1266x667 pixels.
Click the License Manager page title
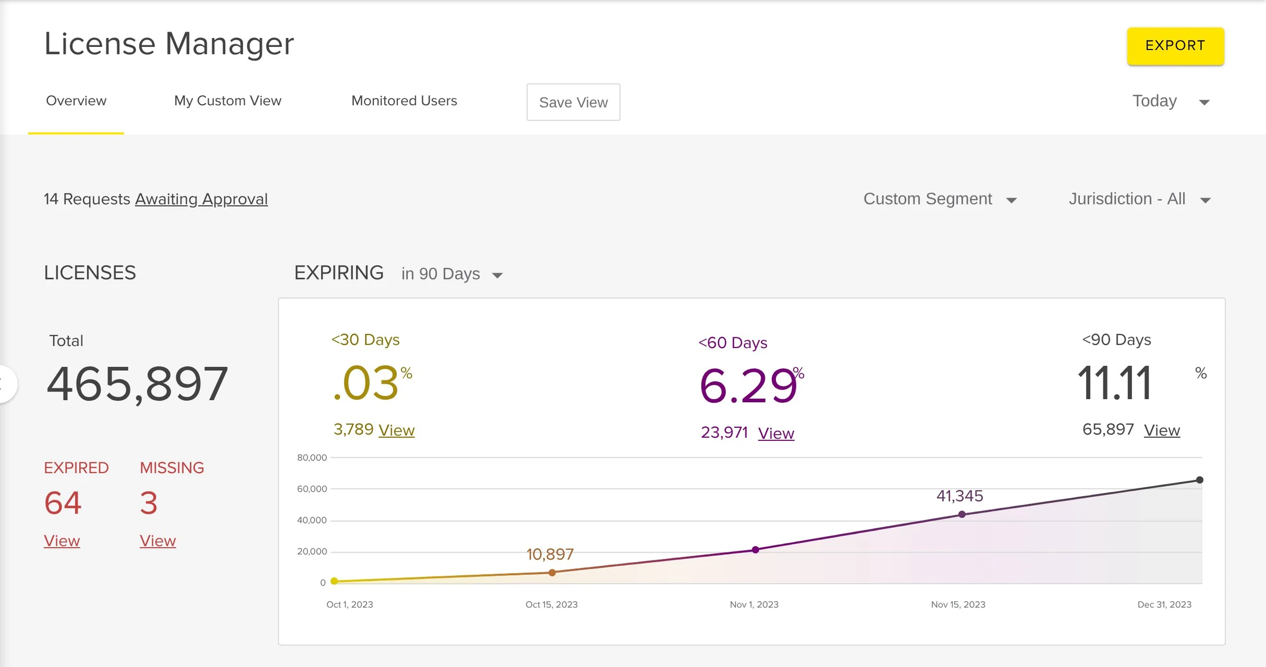coord(169,43)
